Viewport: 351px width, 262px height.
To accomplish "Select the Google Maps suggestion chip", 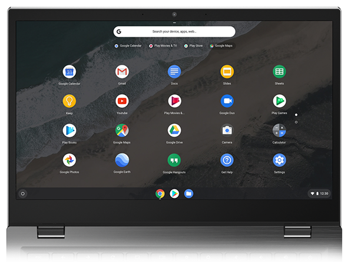I will pos(221,46).
